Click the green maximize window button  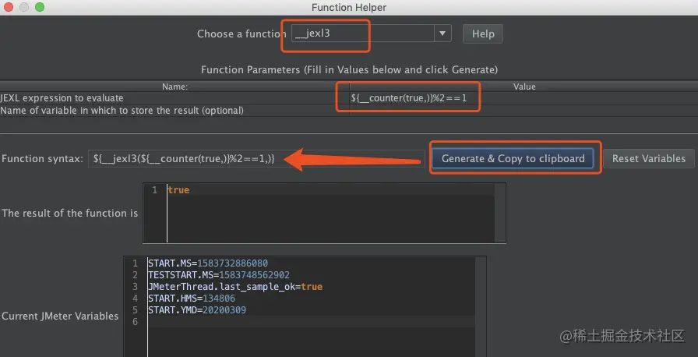coord(40,7)
